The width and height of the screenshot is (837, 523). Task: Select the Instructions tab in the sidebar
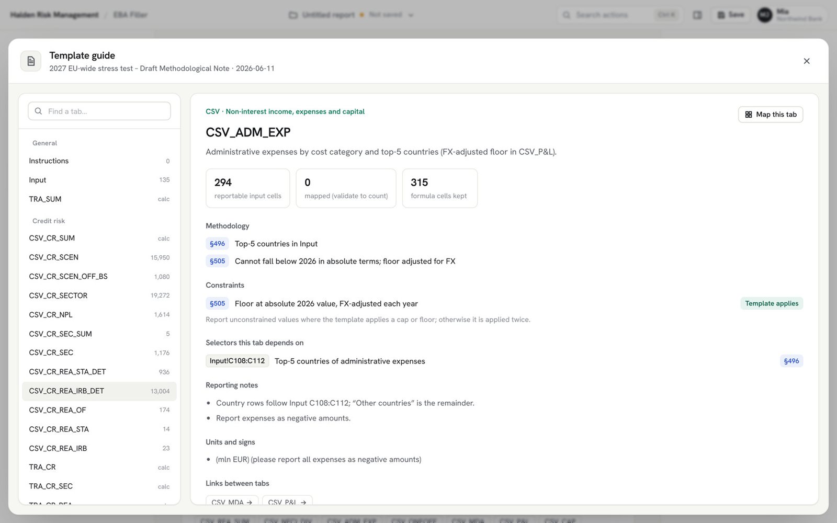click(99, 161)
